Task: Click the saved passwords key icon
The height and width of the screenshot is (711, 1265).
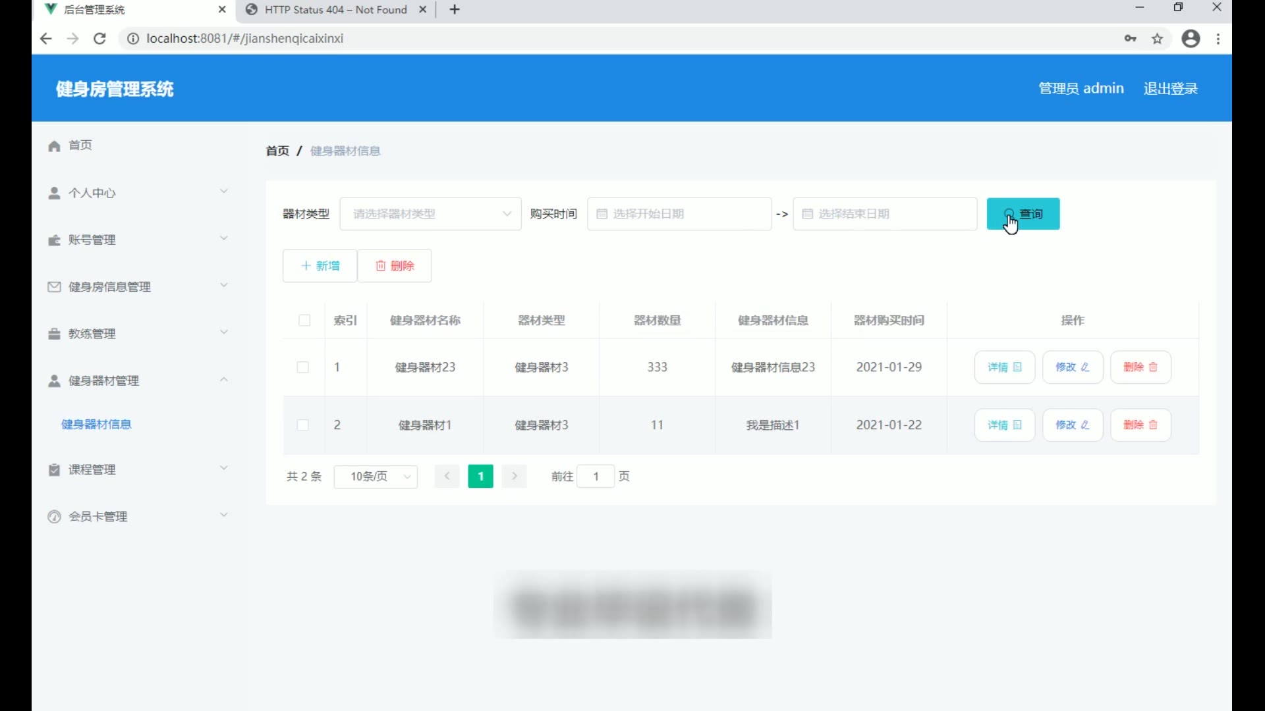Action: [1130, 39]
